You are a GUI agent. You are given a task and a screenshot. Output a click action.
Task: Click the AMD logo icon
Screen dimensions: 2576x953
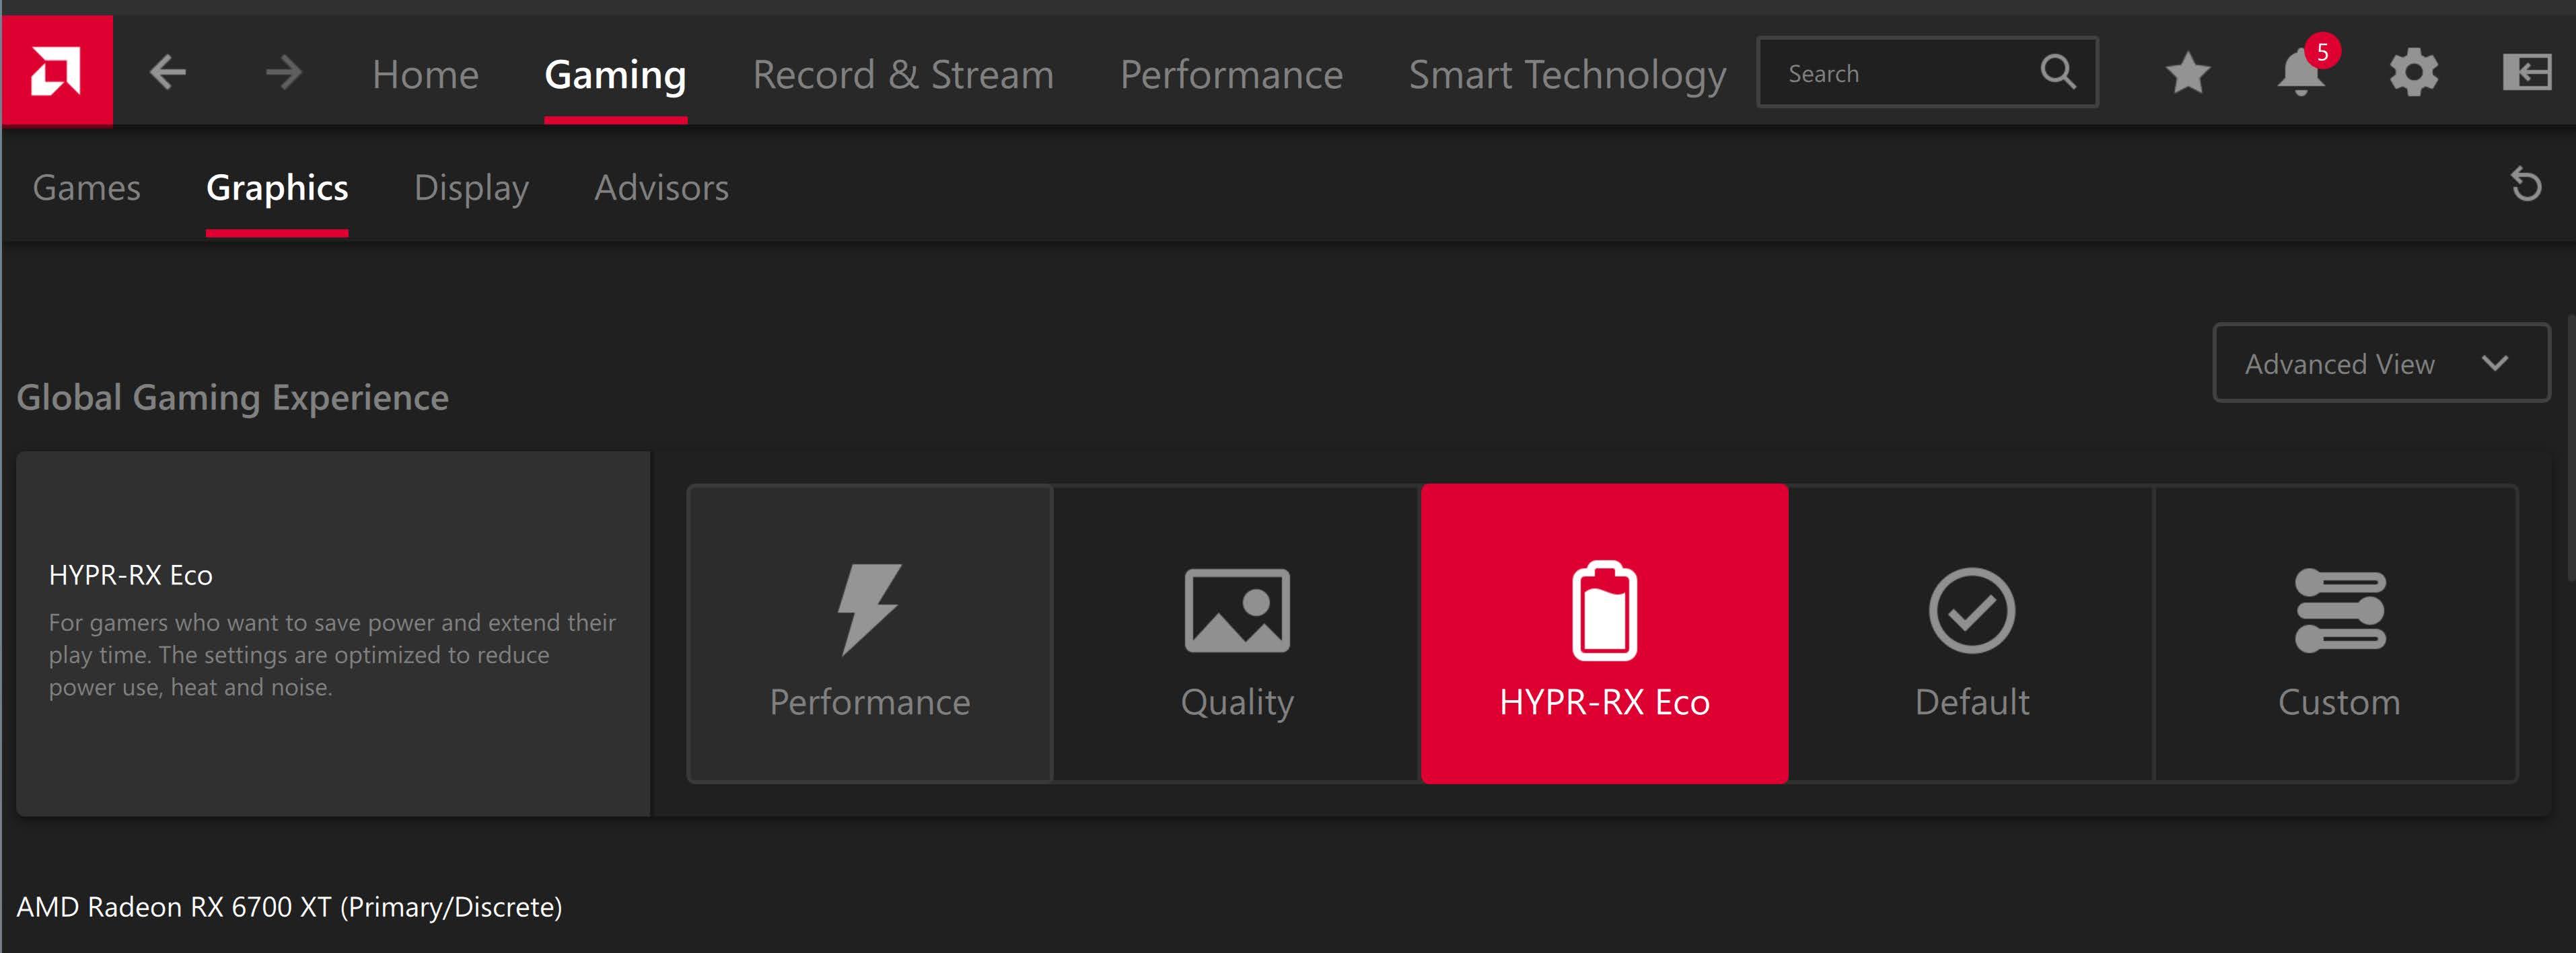(56, 72)
